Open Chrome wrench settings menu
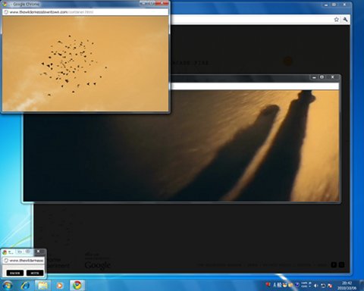Image resolution: width=364 pixels, height=291 pixels. 345,20
